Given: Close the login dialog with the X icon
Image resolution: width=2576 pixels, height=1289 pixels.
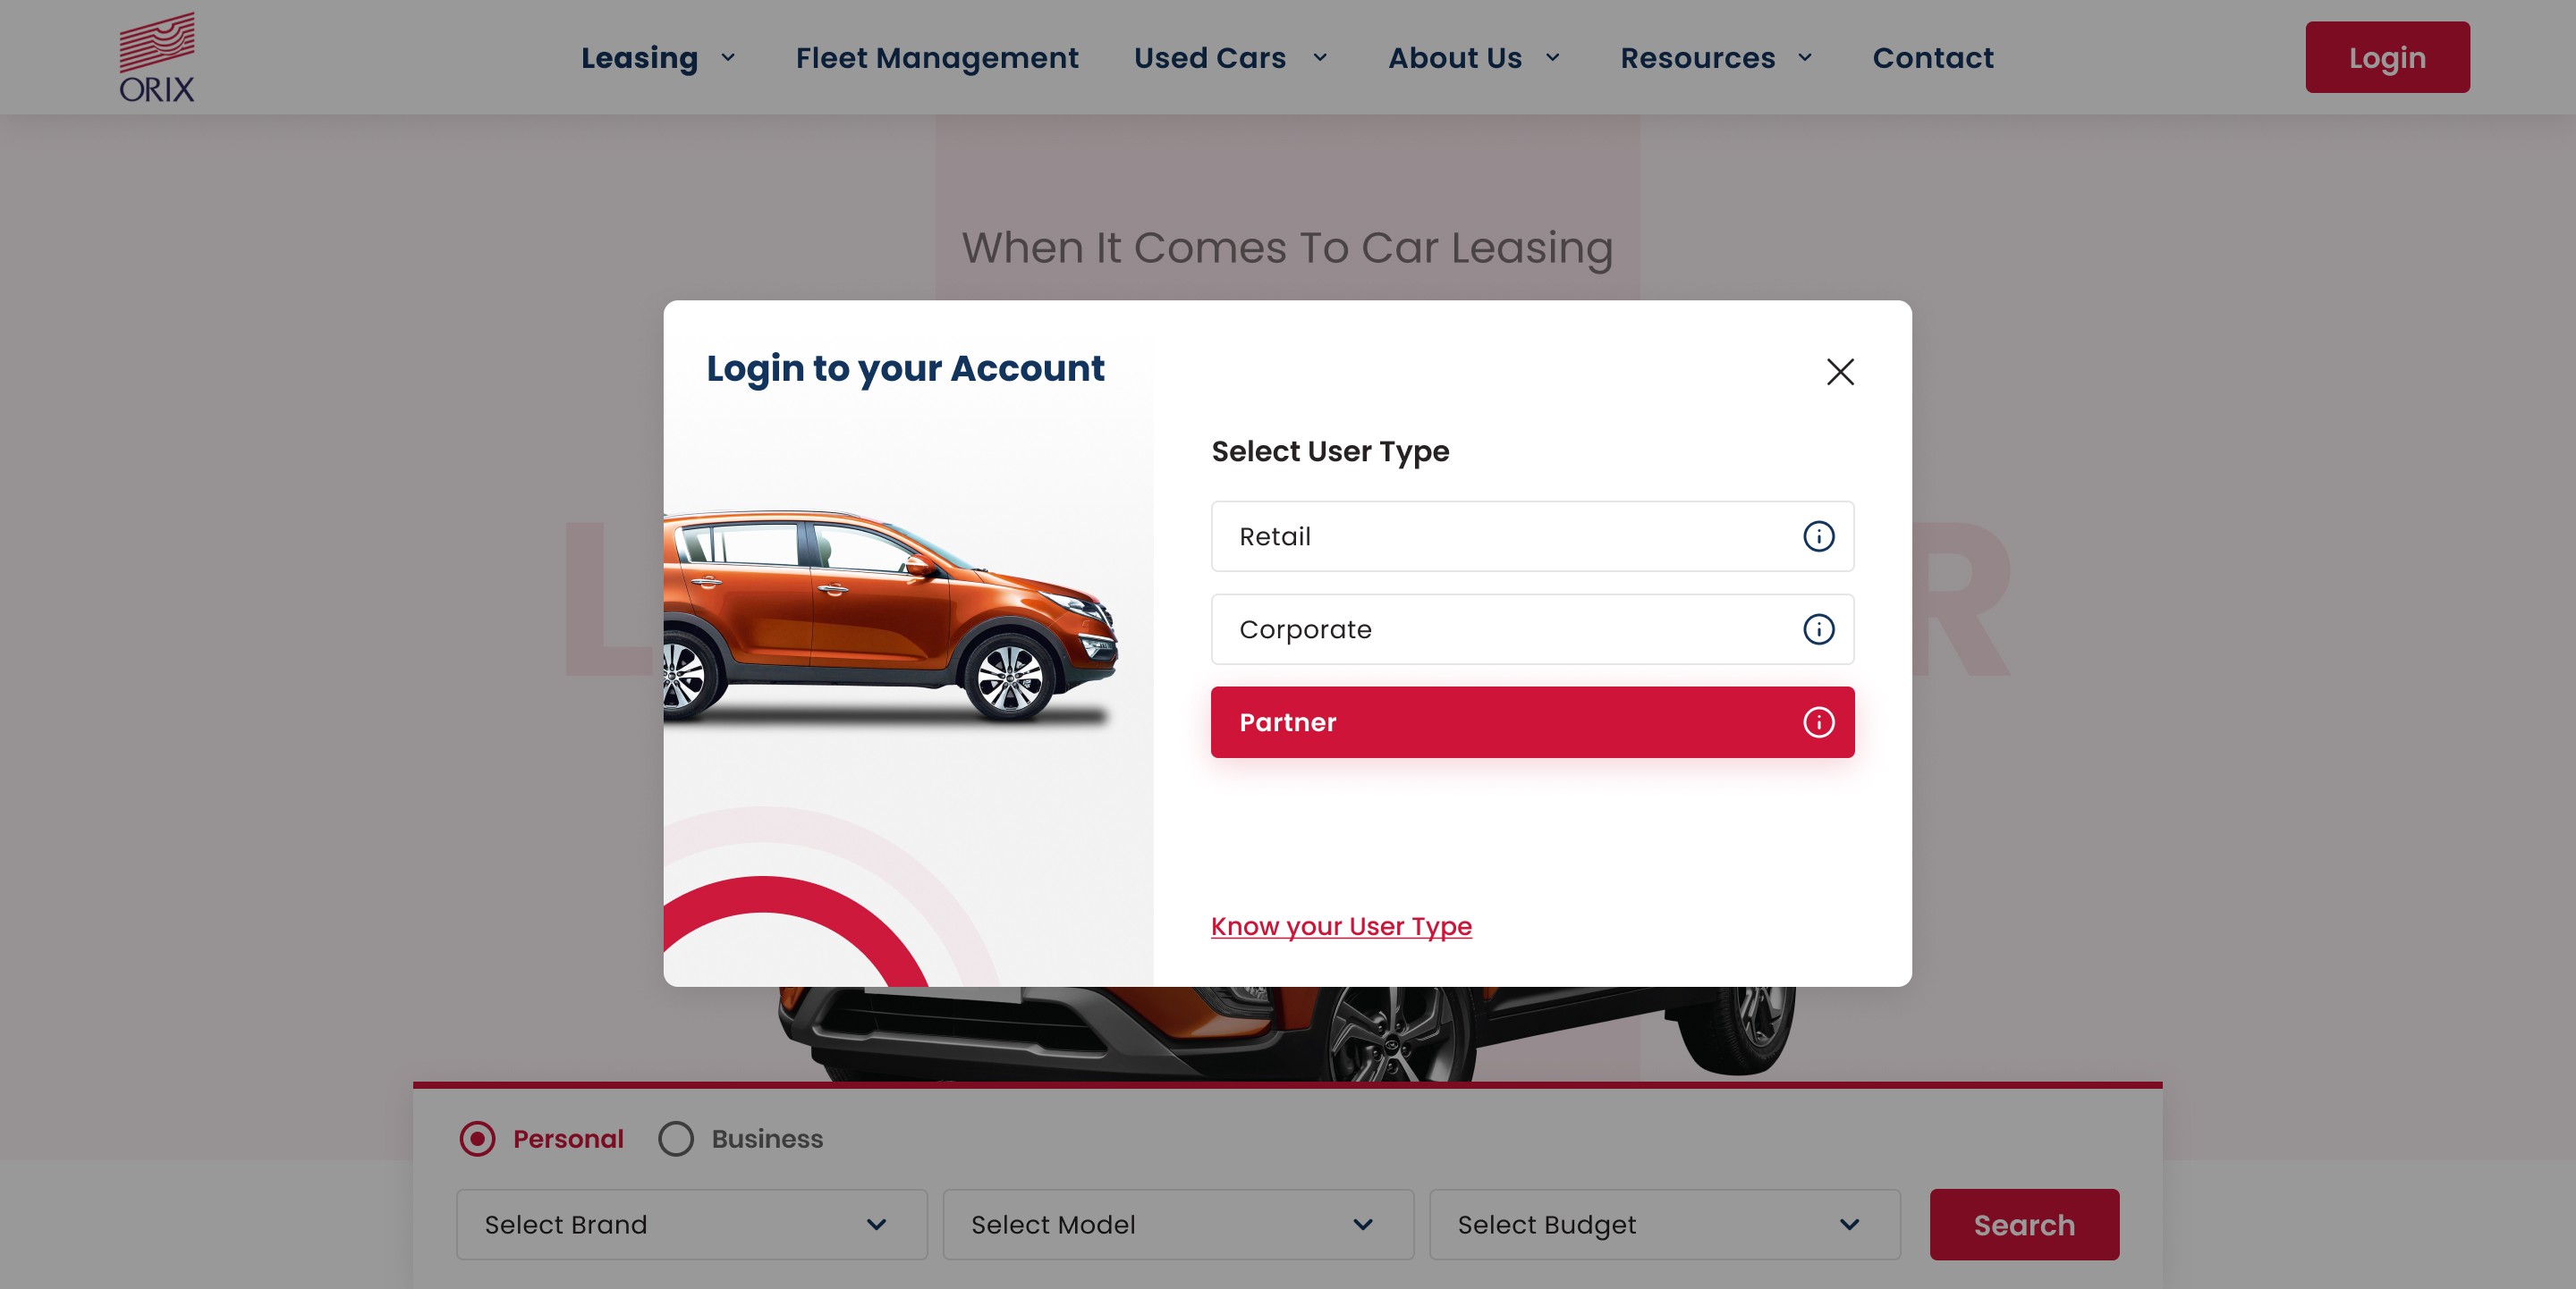Looking at the screenshot, I should 1840,372.
